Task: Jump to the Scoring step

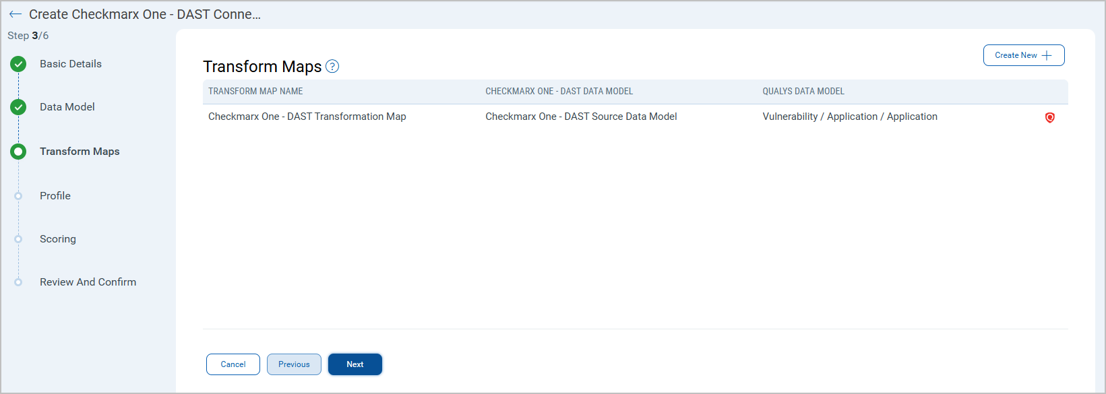Action: [x=58, y=239]
